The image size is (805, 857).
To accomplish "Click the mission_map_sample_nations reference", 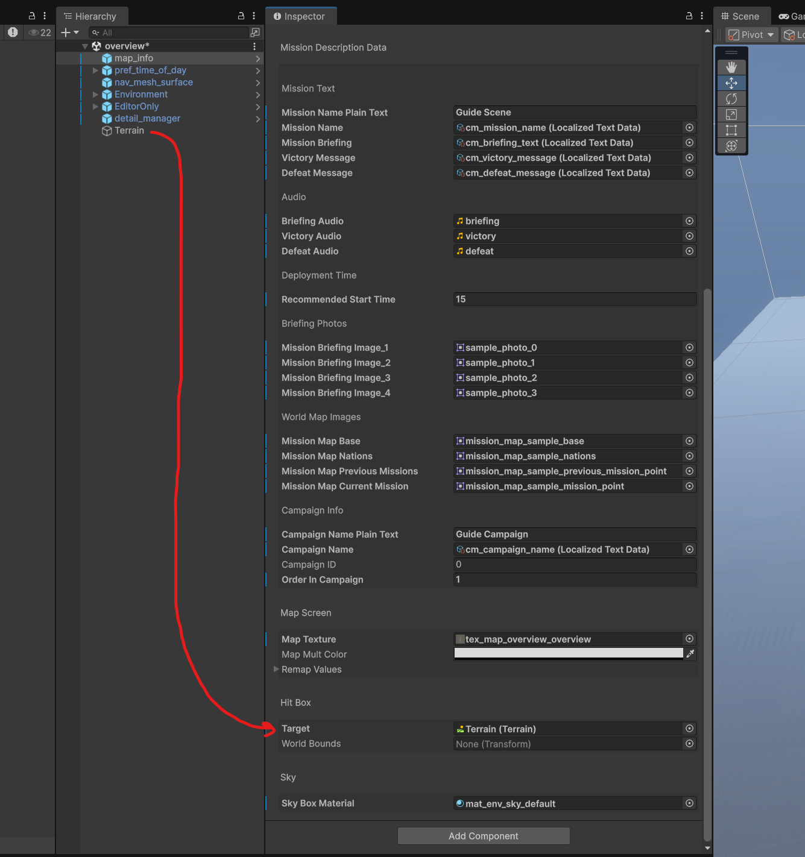I will [x=569, y=456].
